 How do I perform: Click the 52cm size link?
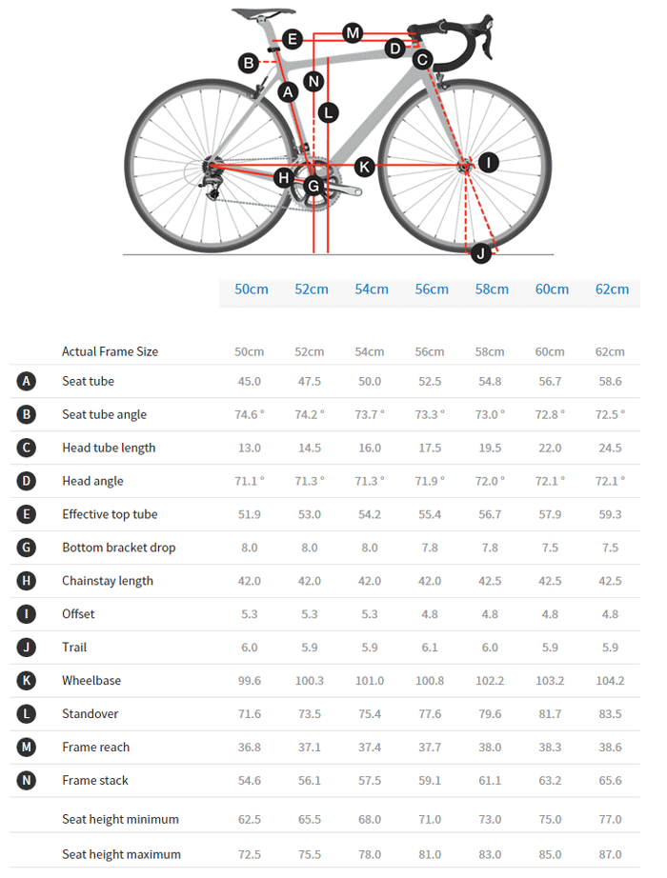(312, 289)
